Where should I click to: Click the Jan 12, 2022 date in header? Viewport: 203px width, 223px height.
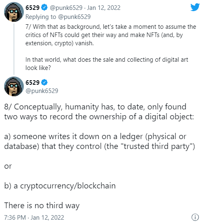point(104,8)
